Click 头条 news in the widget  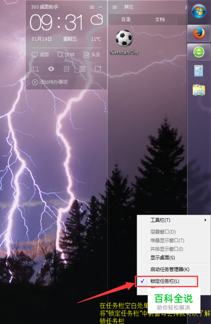click(x=92, y=54)
